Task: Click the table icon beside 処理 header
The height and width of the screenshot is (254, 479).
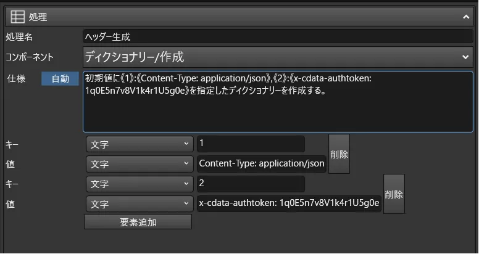Action: point(19,17)
